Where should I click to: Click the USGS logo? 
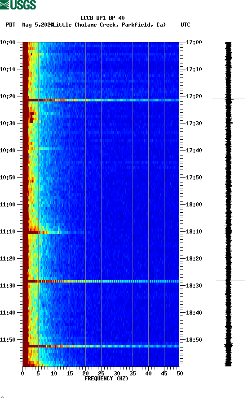coord(18,5)
